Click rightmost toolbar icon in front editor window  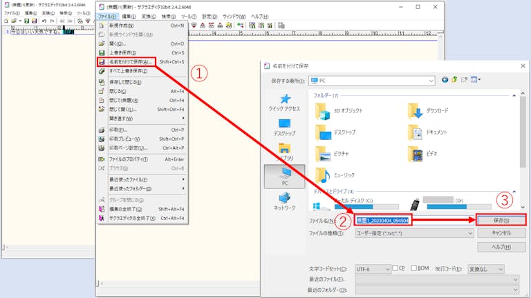click(x=281, y=26)
